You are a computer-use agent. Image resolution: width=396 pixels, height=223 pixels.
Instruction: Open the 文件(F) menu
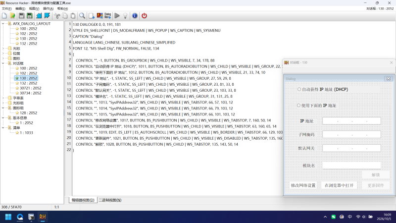pos(6,8)
